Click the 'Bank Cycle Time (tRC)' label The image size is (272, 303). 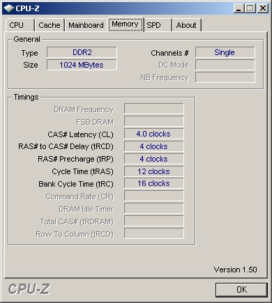[76, 185]
